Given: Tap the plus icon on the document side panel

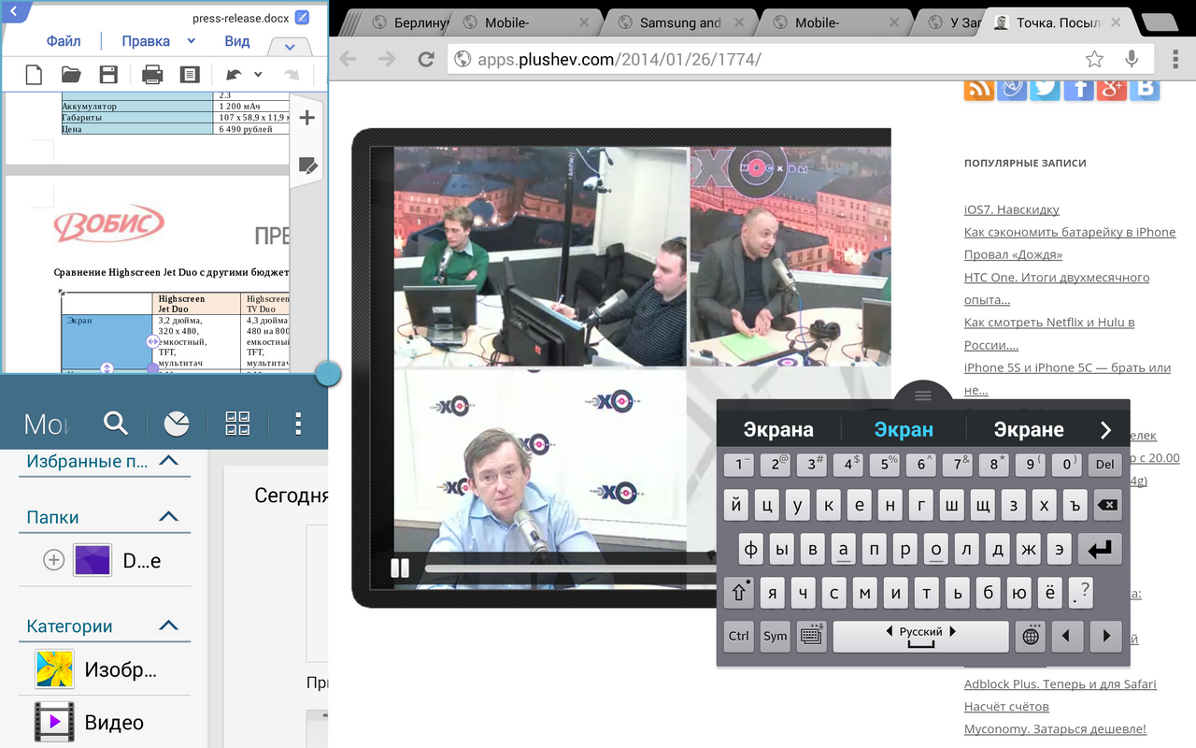Looking at the screenshot, I should click(306, 118).
